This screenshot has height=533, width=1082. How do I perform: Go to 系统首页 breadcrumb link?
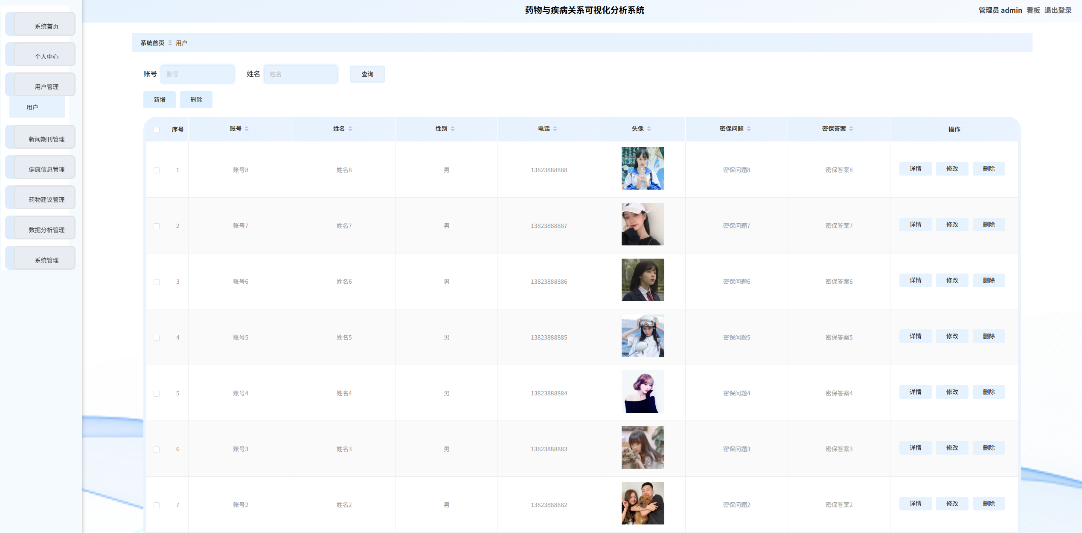tap(152, 43)
